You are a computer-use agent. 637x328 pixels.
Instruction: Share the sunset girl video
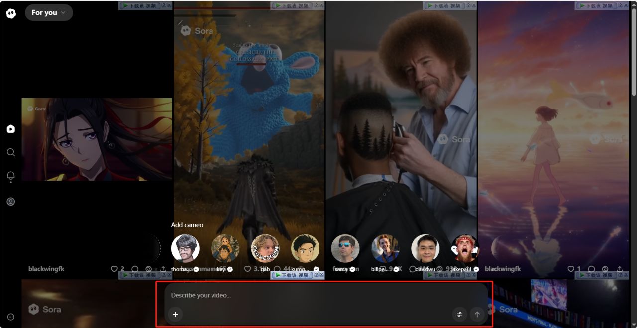pyautogui.click(x=620, y=269)
